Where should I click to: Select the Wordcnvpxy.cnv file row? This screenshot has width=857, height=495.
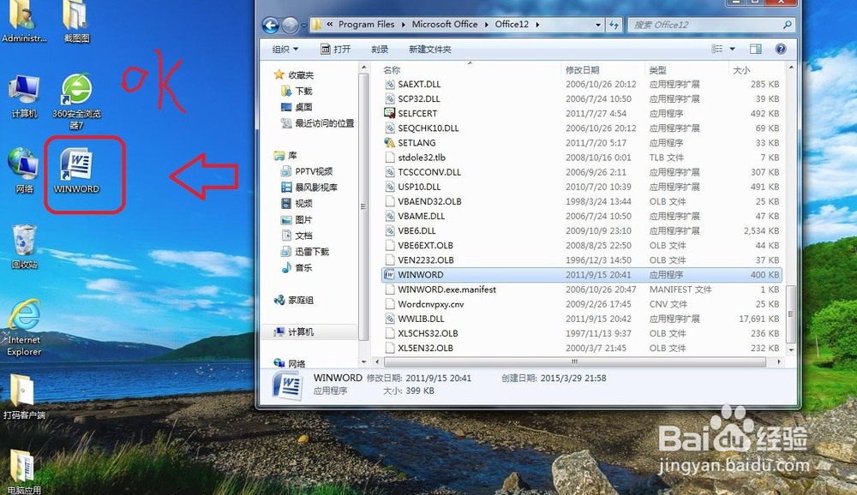583,304
